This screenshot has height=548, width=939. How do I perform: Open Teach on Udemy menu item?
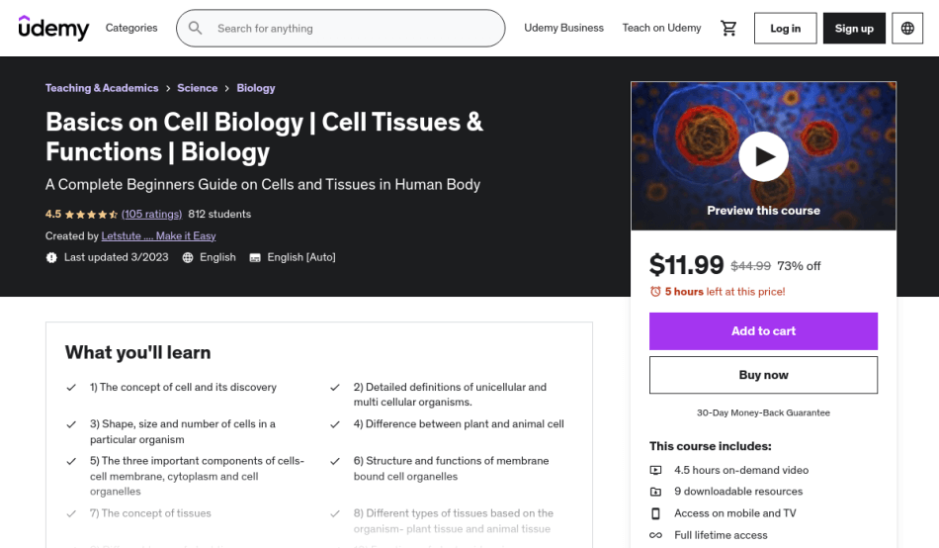pos(661,28)
